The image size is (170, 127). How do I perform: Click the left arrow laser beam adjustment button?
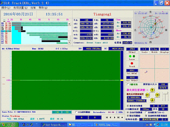click(x=147, y=95)
